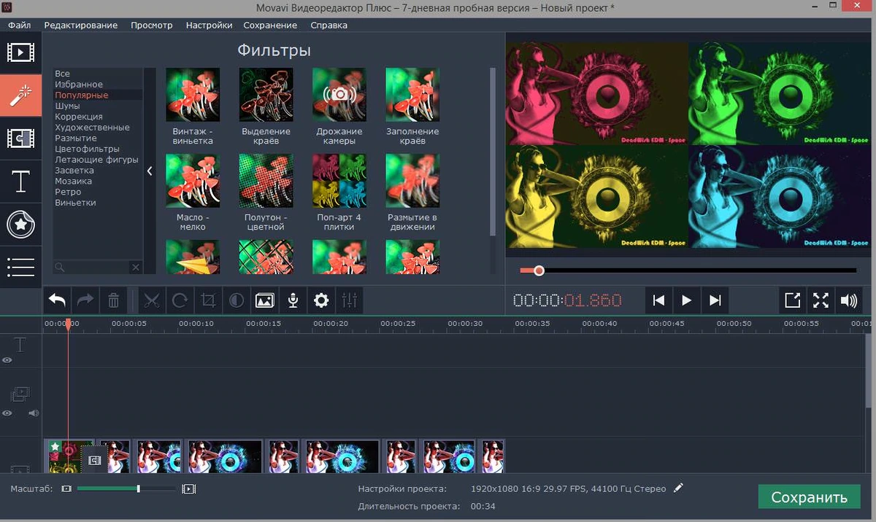Select the Ретро filter category
Viewport: 876px width, 522px height.
point(68,192)
